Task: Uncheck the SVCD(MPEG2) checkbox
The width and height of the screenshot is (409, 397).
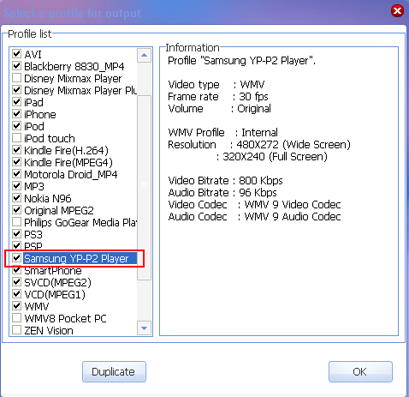Action: coord(17,281)
